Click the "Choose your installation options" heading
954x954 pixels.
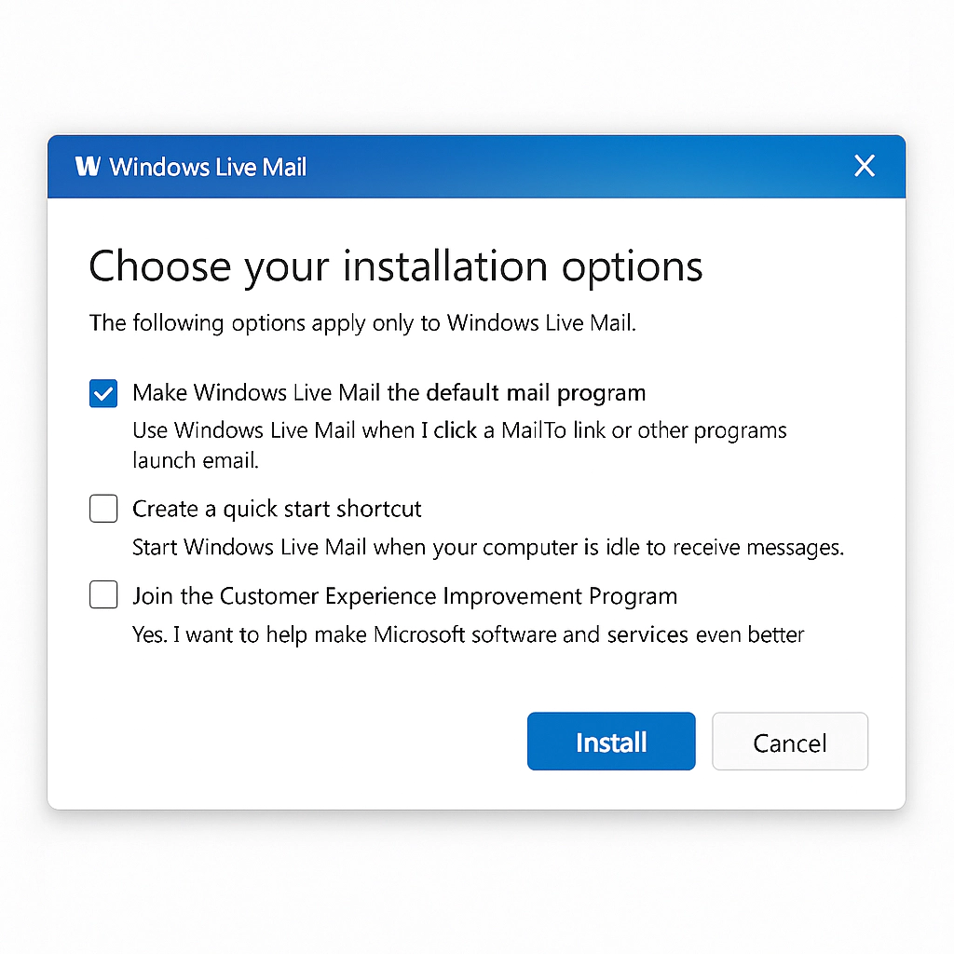(x=395, y=266)
